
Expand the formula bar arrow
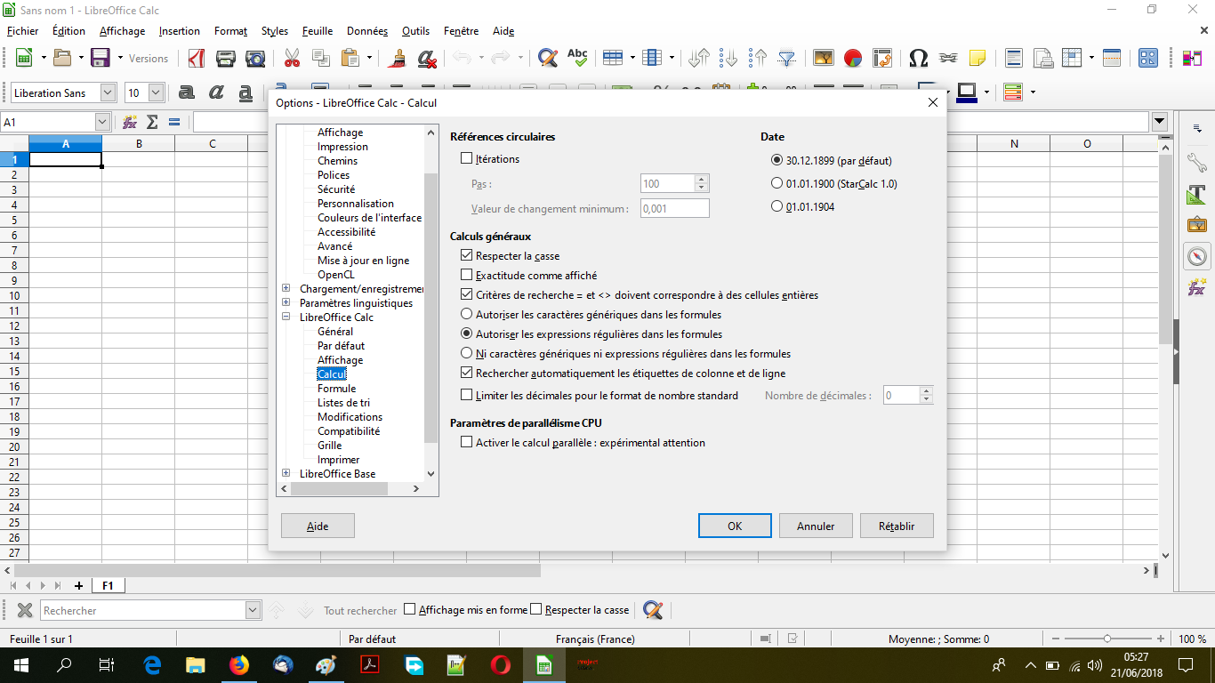(x=1159, y=122)
